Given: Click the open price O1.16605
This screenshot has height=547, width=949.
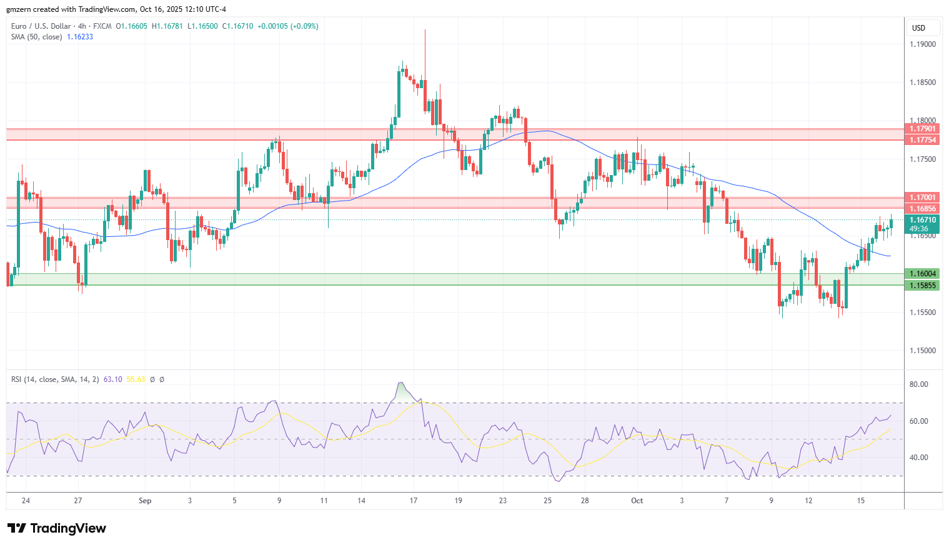Looking at the screenshot, I should tap(133, 26).
